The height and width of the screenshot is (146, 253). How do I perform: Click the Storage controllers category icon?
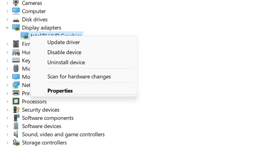pyautogui.click(x=16, y=143)
